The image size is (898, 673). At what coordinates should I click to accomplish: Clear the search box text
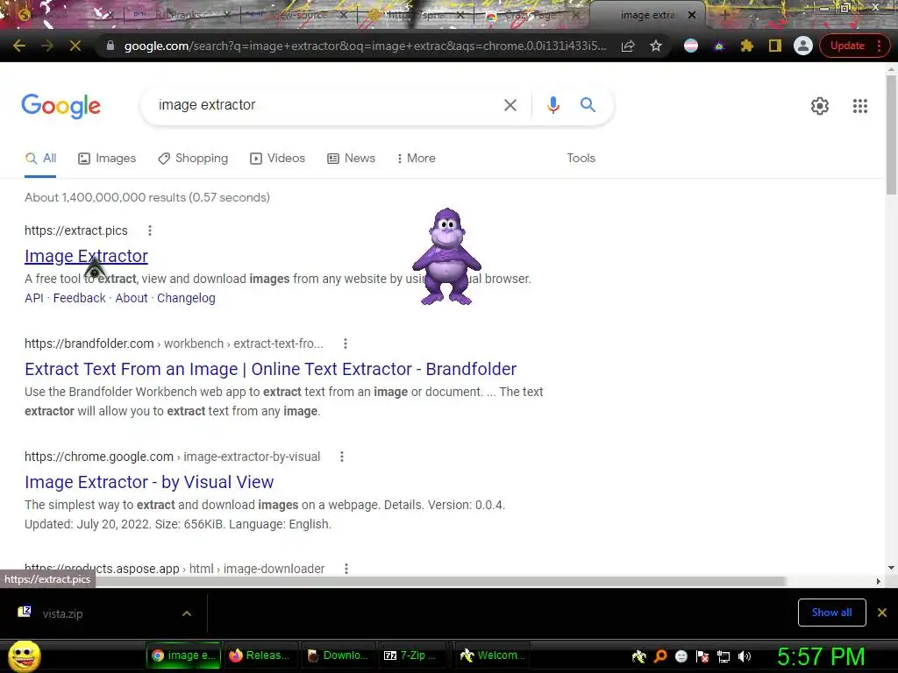pos(510,105)
